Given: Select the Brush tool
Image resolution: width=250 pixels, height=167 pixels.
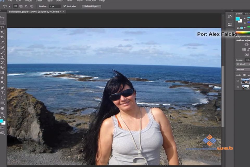Looking at the screenshot, I should [x=2, y=52].
